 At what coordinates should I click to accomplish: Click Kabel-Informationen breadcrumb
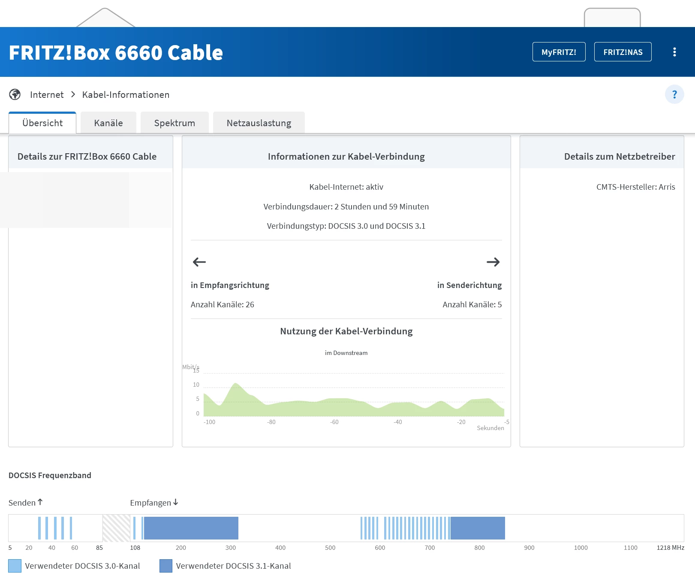click(x=126, y=94)
